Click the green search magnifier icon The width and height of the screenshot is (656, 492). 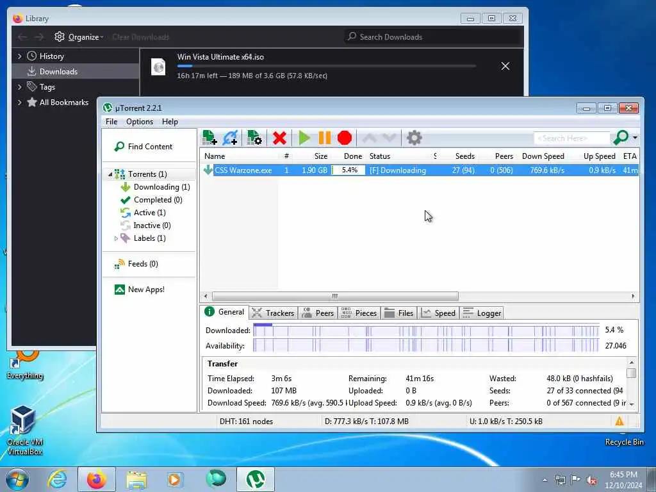click(x=621, y=137)
